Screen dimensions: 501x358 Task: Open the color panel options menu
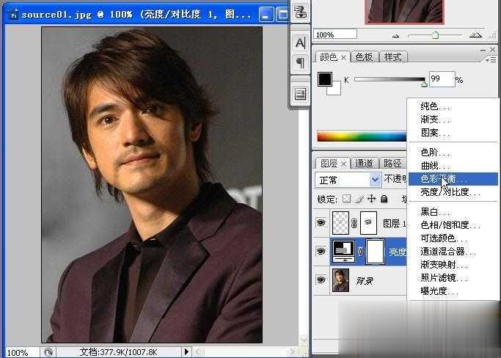point(489,57)
